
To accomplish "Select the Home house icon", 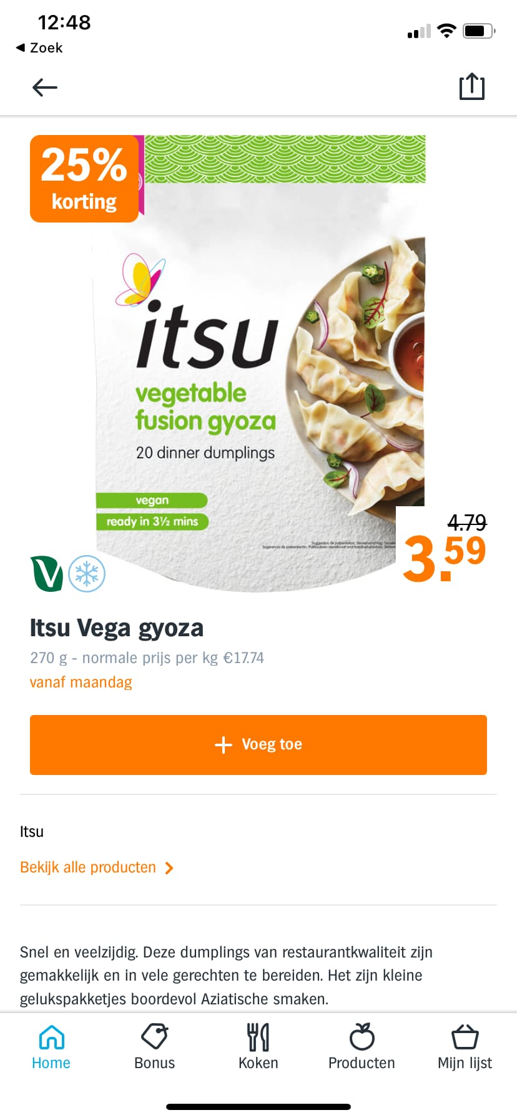I will pyautogui.click(x=51, y=1037).
